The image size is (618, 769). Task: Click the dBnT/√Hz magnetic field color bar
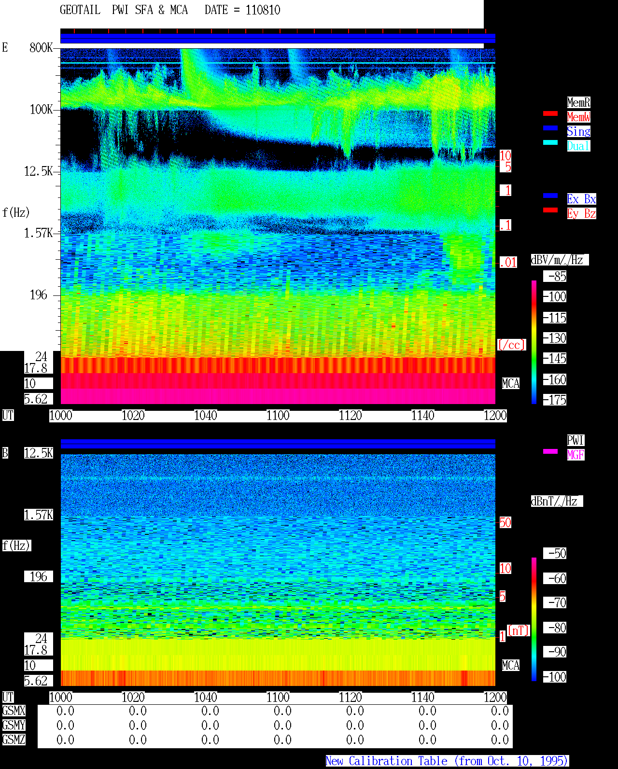pyautogui.click(x=534, y=619)
